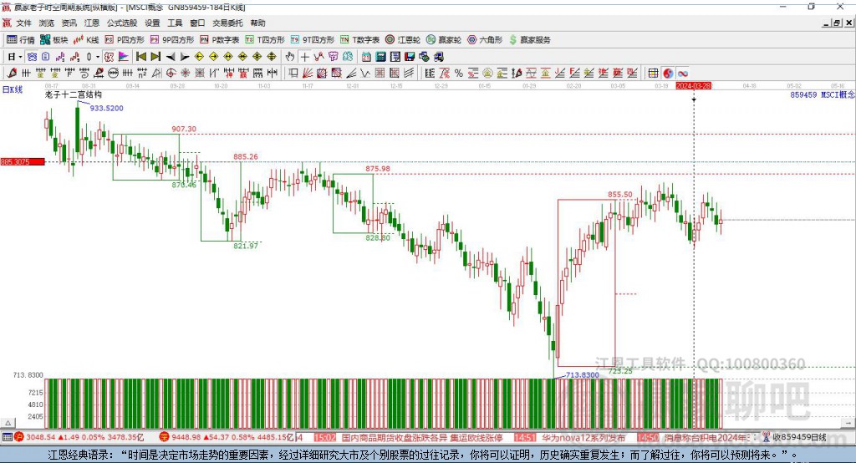
Task: Open the 公式选股 menu
Action: (x=122, y=23)
